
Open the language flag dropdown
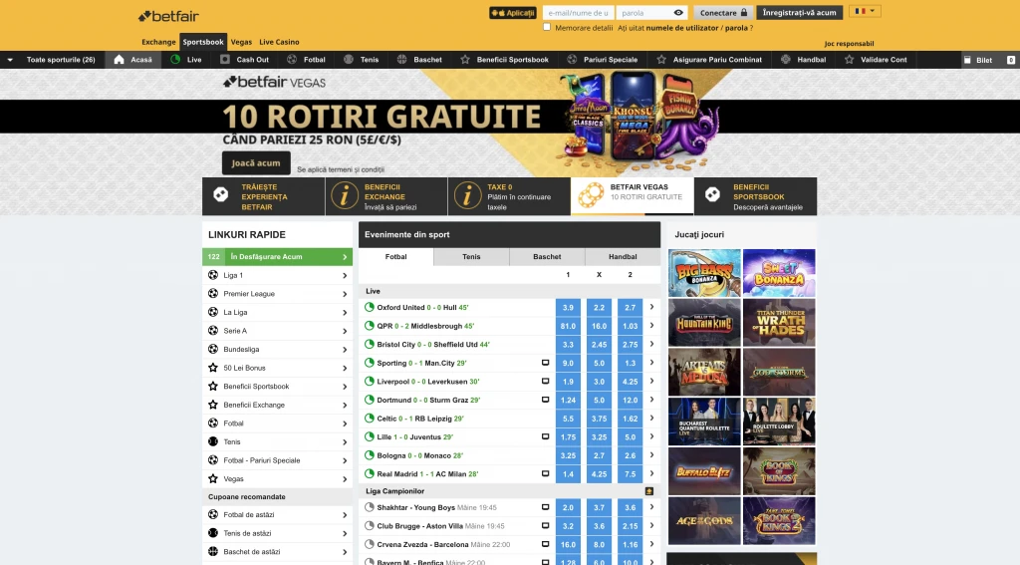pyautogui.click(x=864, y=12)
